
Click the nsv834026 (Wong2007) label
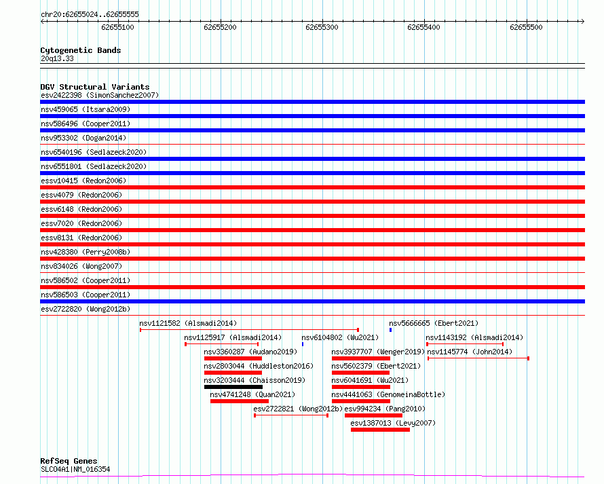(x=81, y=266)
